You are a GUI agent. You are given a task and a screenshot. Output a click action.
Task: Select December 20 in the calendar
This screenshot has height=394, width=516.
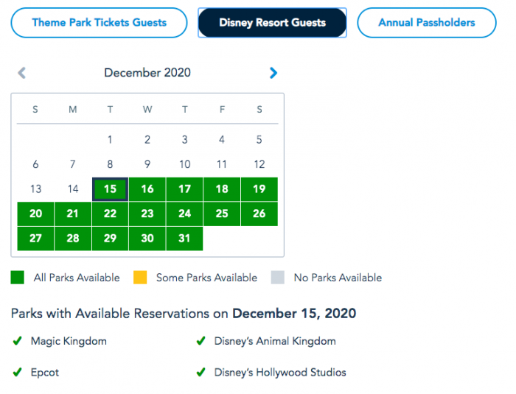(35, 214)
